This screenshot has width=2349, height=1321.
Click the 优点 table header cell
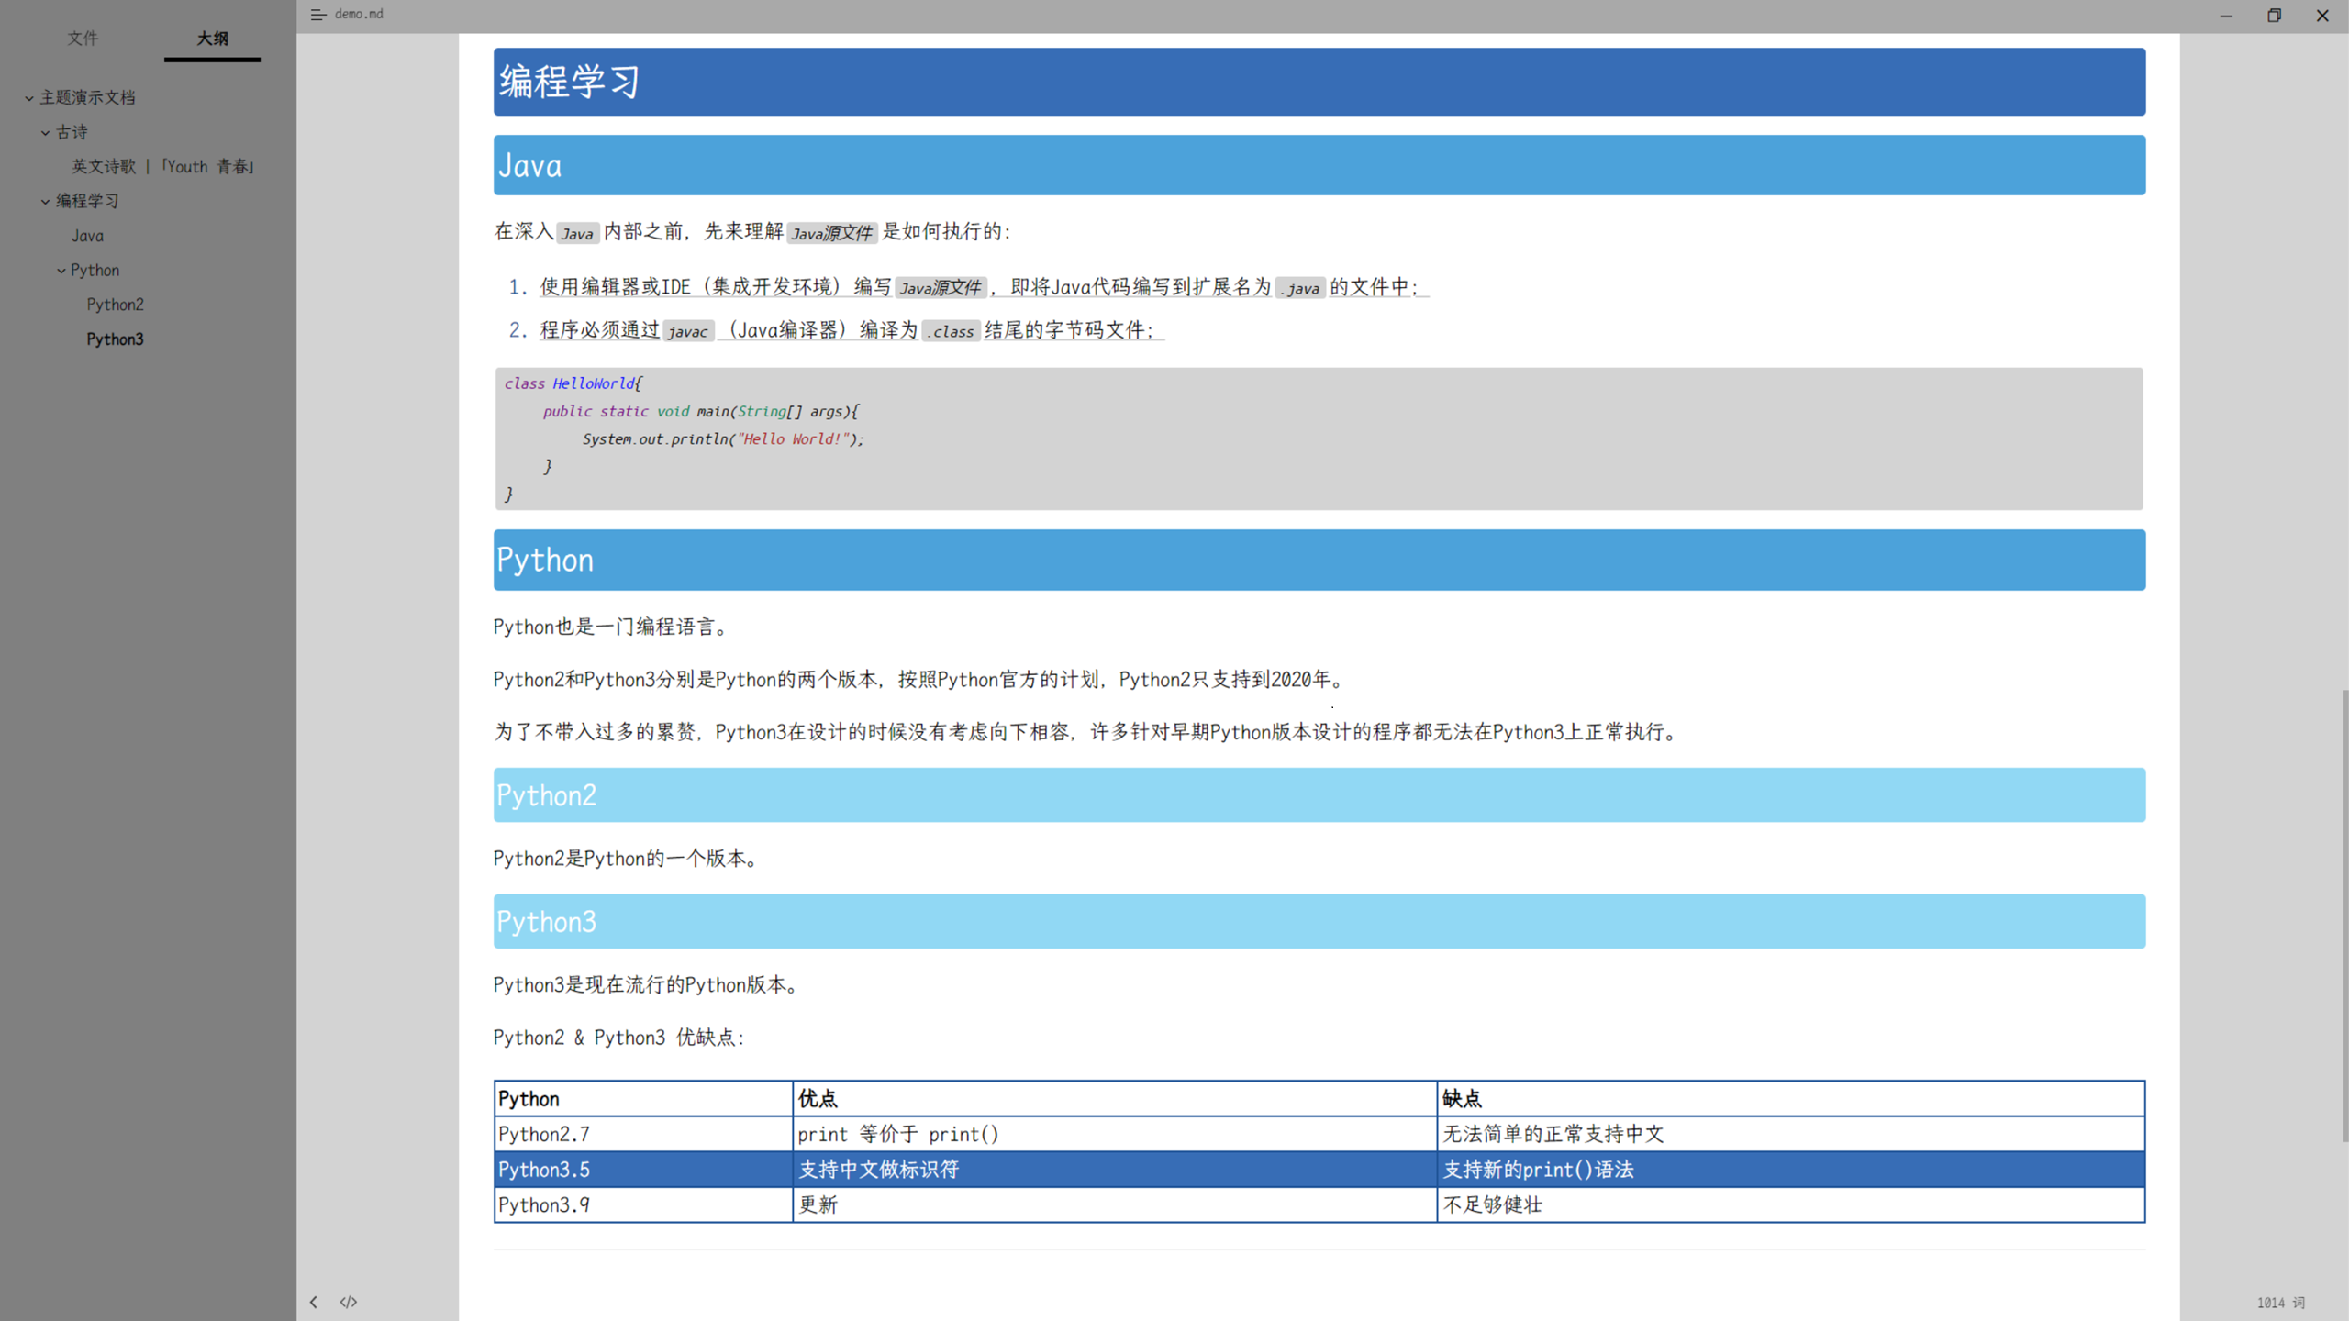pyautogui.click(x=1115, y=1098)
